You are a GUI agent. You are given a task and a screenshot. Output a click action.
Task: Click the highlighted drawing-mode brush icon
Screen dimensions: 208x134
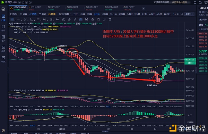coord(81,19)
